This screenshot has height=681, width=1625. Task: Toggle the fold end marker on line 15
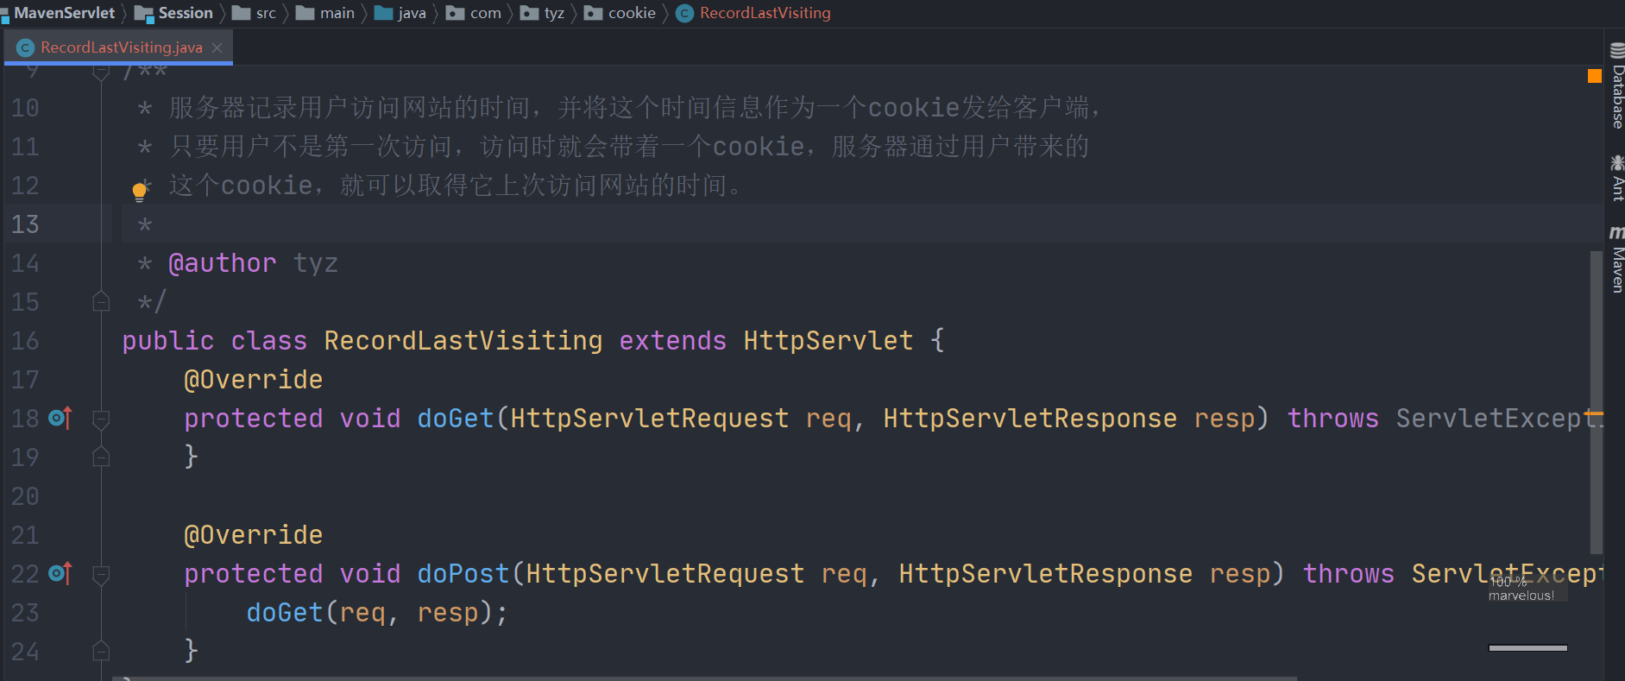click(101, 301)
